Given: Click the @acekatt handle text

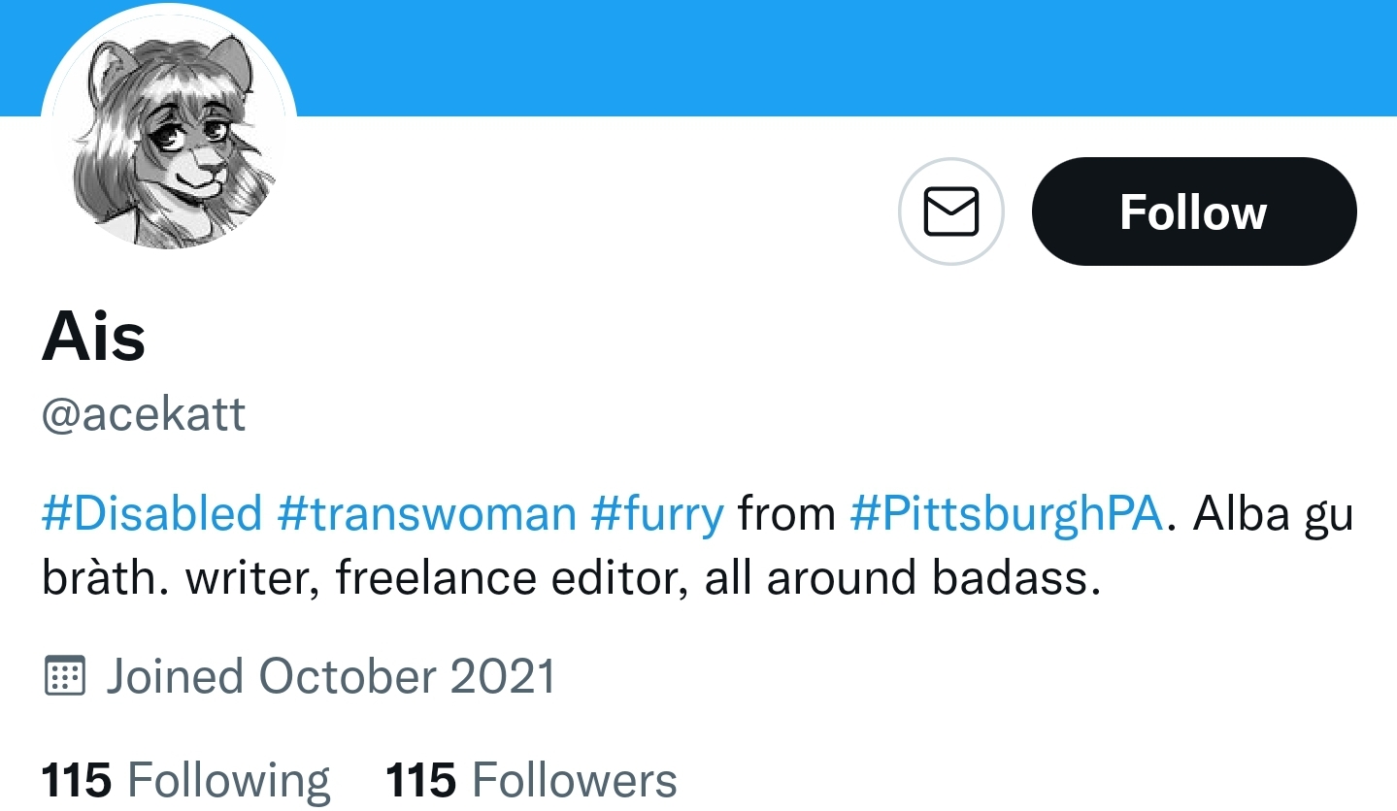Looking at the screenshot, I should pyautogui.click(x=144, y=414).
